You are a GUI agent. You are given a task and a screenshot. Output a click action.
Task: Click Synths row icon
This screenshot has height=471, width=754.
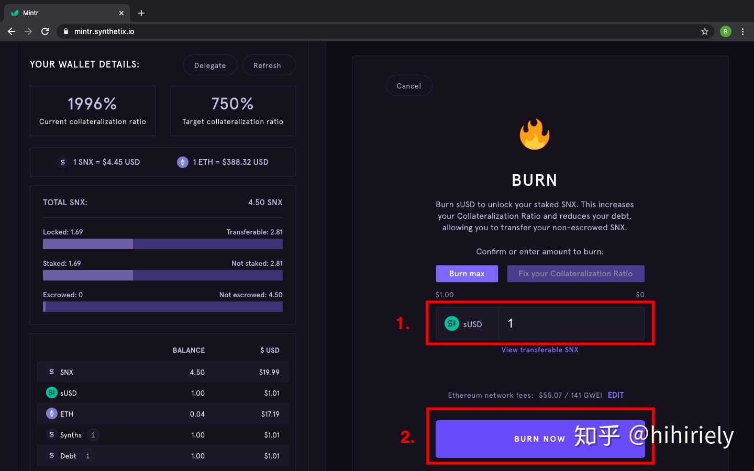coord(51,434)
